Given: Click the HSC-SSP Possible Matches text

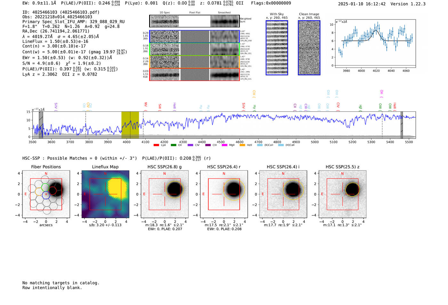Looking at the screenshot, I should (x=80, y=158).
